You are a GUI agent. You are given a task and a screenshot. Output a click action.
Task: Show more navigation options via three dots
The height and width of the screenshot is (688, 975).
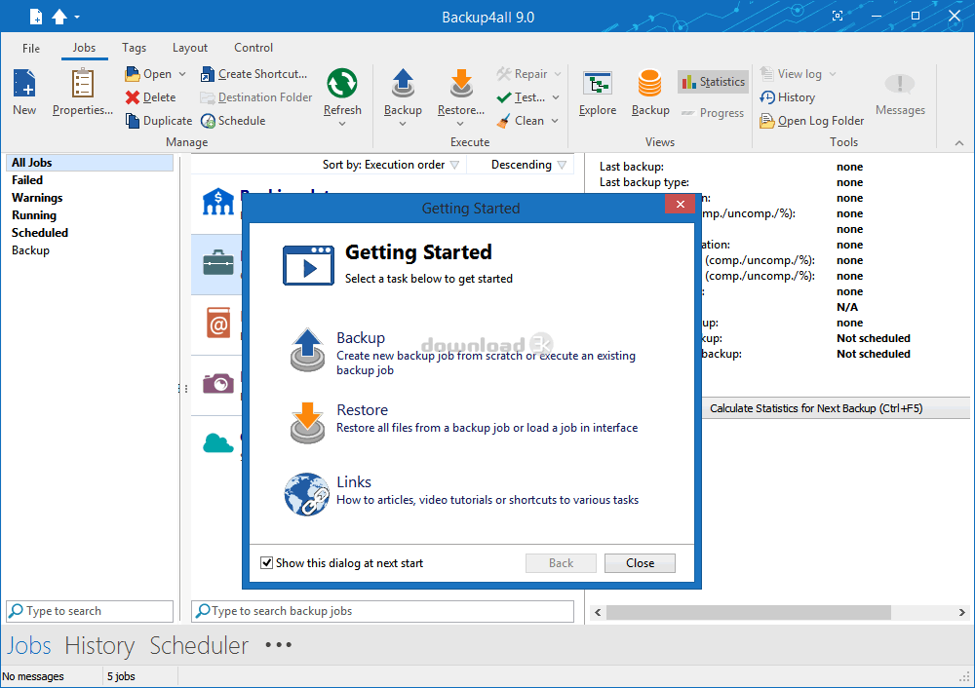(x=279, y=645)
